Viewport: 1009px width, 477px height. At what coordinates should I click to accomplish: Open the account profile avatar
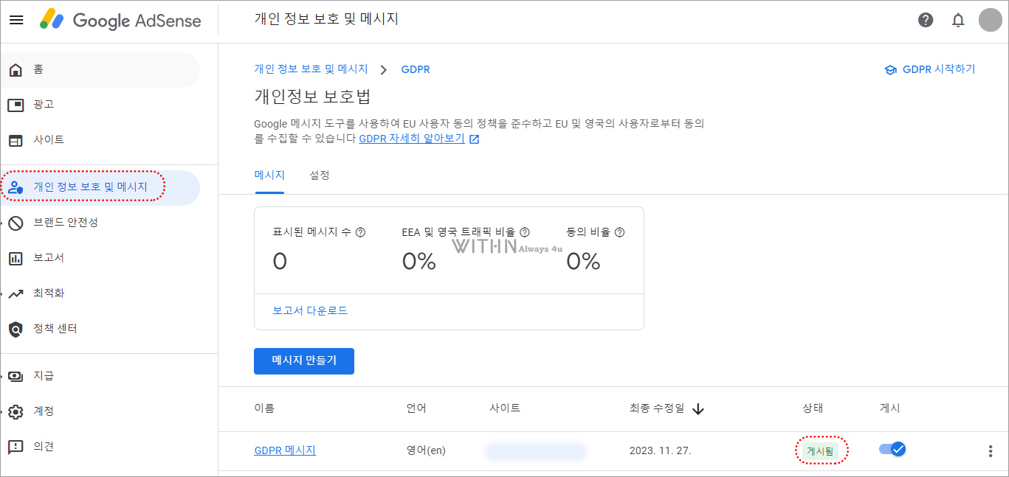[x=991, y=20]
